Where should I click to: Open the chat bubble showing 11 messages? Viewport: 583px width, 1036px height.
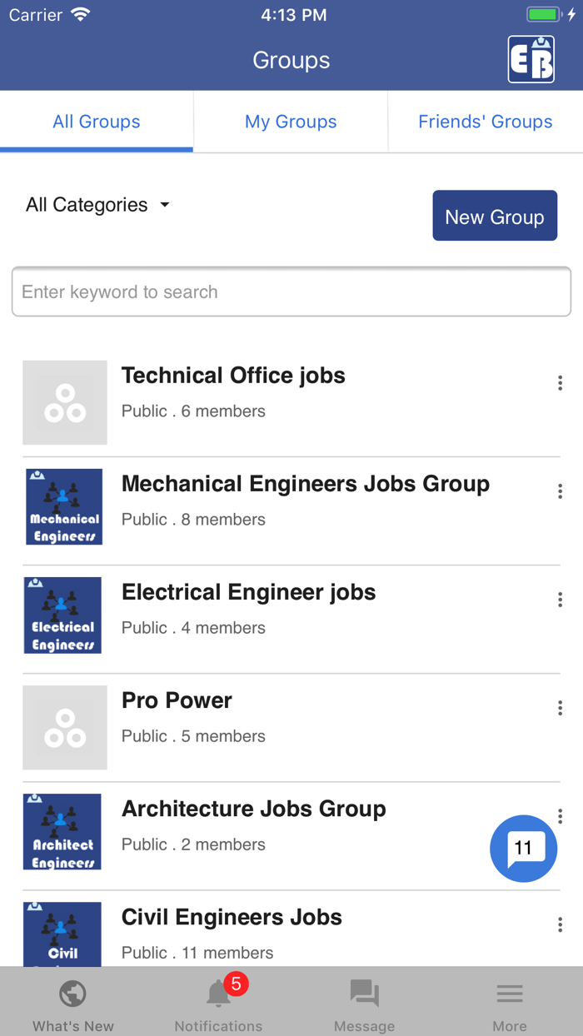pos(523,848)
